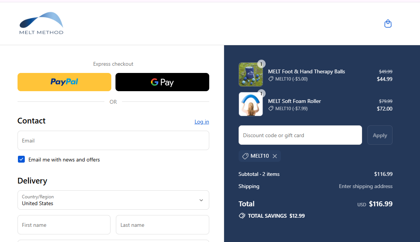Click the Shipping label in order summary

(x=249, y=187)
